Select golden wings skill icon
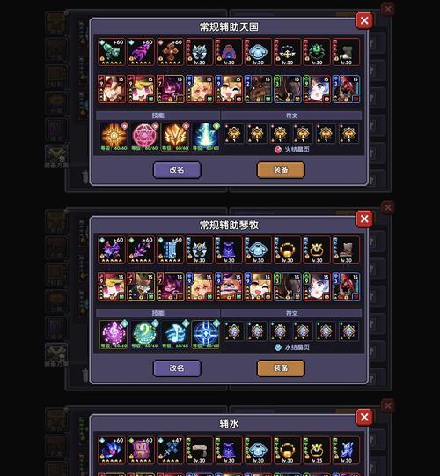The image size is (440, 476). pos(175,136)
